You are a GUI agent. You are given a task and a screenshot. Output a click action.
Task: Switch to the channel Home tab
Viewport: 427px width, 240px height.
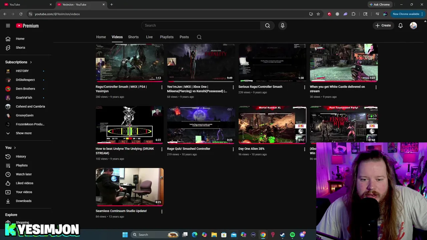(x=101, y=37)
